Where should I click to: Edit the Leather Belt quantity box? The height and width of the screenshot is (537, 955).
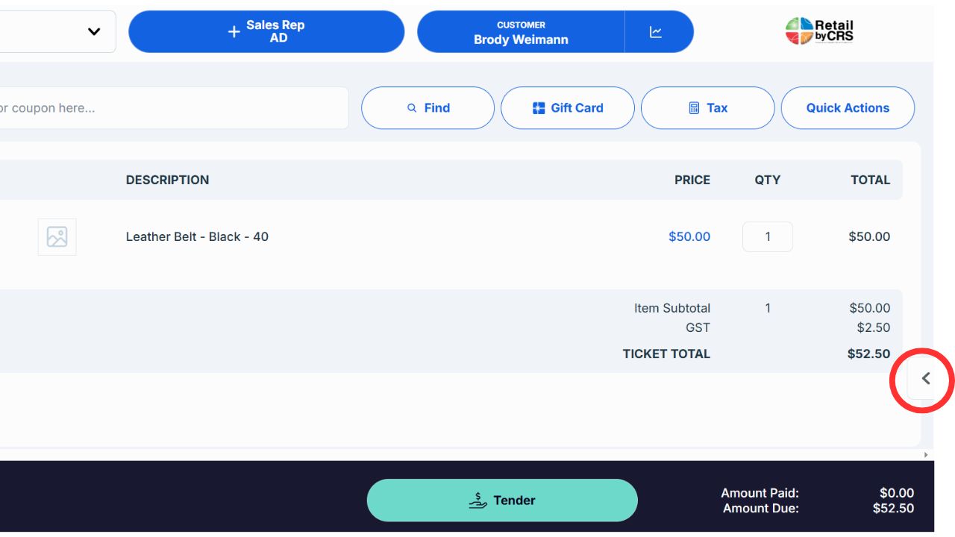(767, 236)
